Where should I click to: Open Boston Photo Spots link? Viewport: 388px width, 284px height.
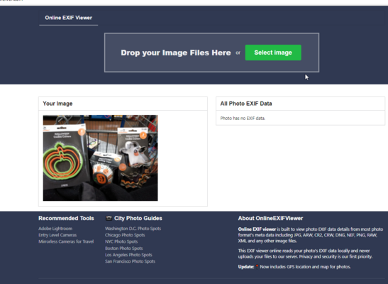[x=123, y=248]
